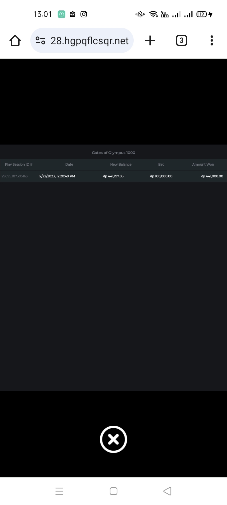
Task: Open the tab switcher showing 3 tabs
Action: (x=181, y=40)
